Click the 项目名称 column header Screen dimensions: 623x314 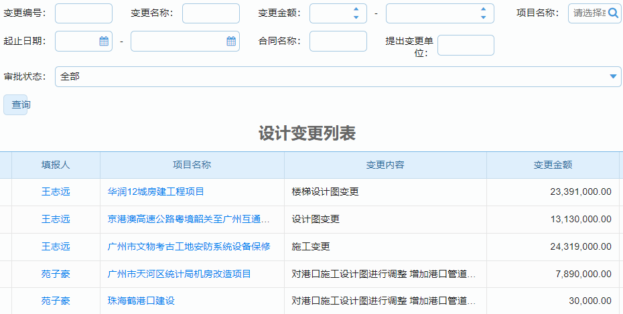click(x=192, y=165)
